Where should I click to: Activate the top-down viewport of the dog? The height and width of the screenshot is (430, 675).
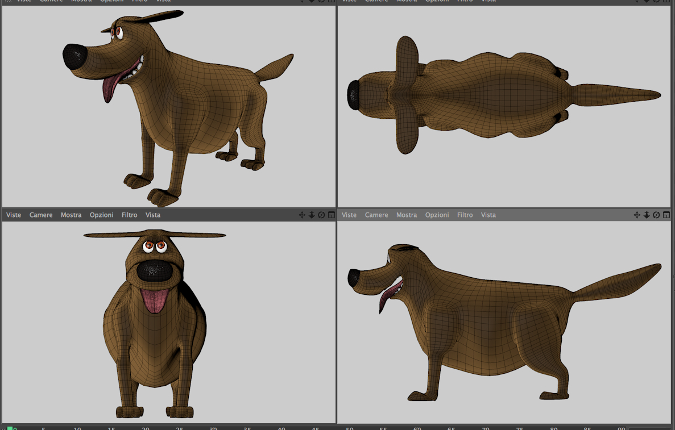pos(504,106)
